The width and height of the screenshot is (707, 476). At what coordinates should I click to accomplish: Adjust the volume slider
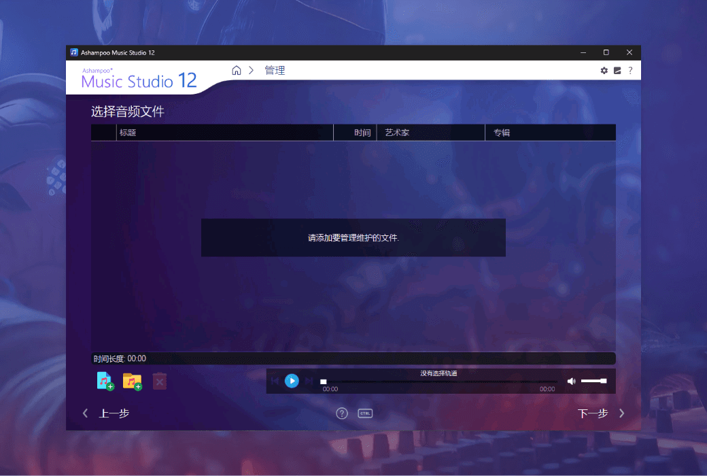(594, 381)
